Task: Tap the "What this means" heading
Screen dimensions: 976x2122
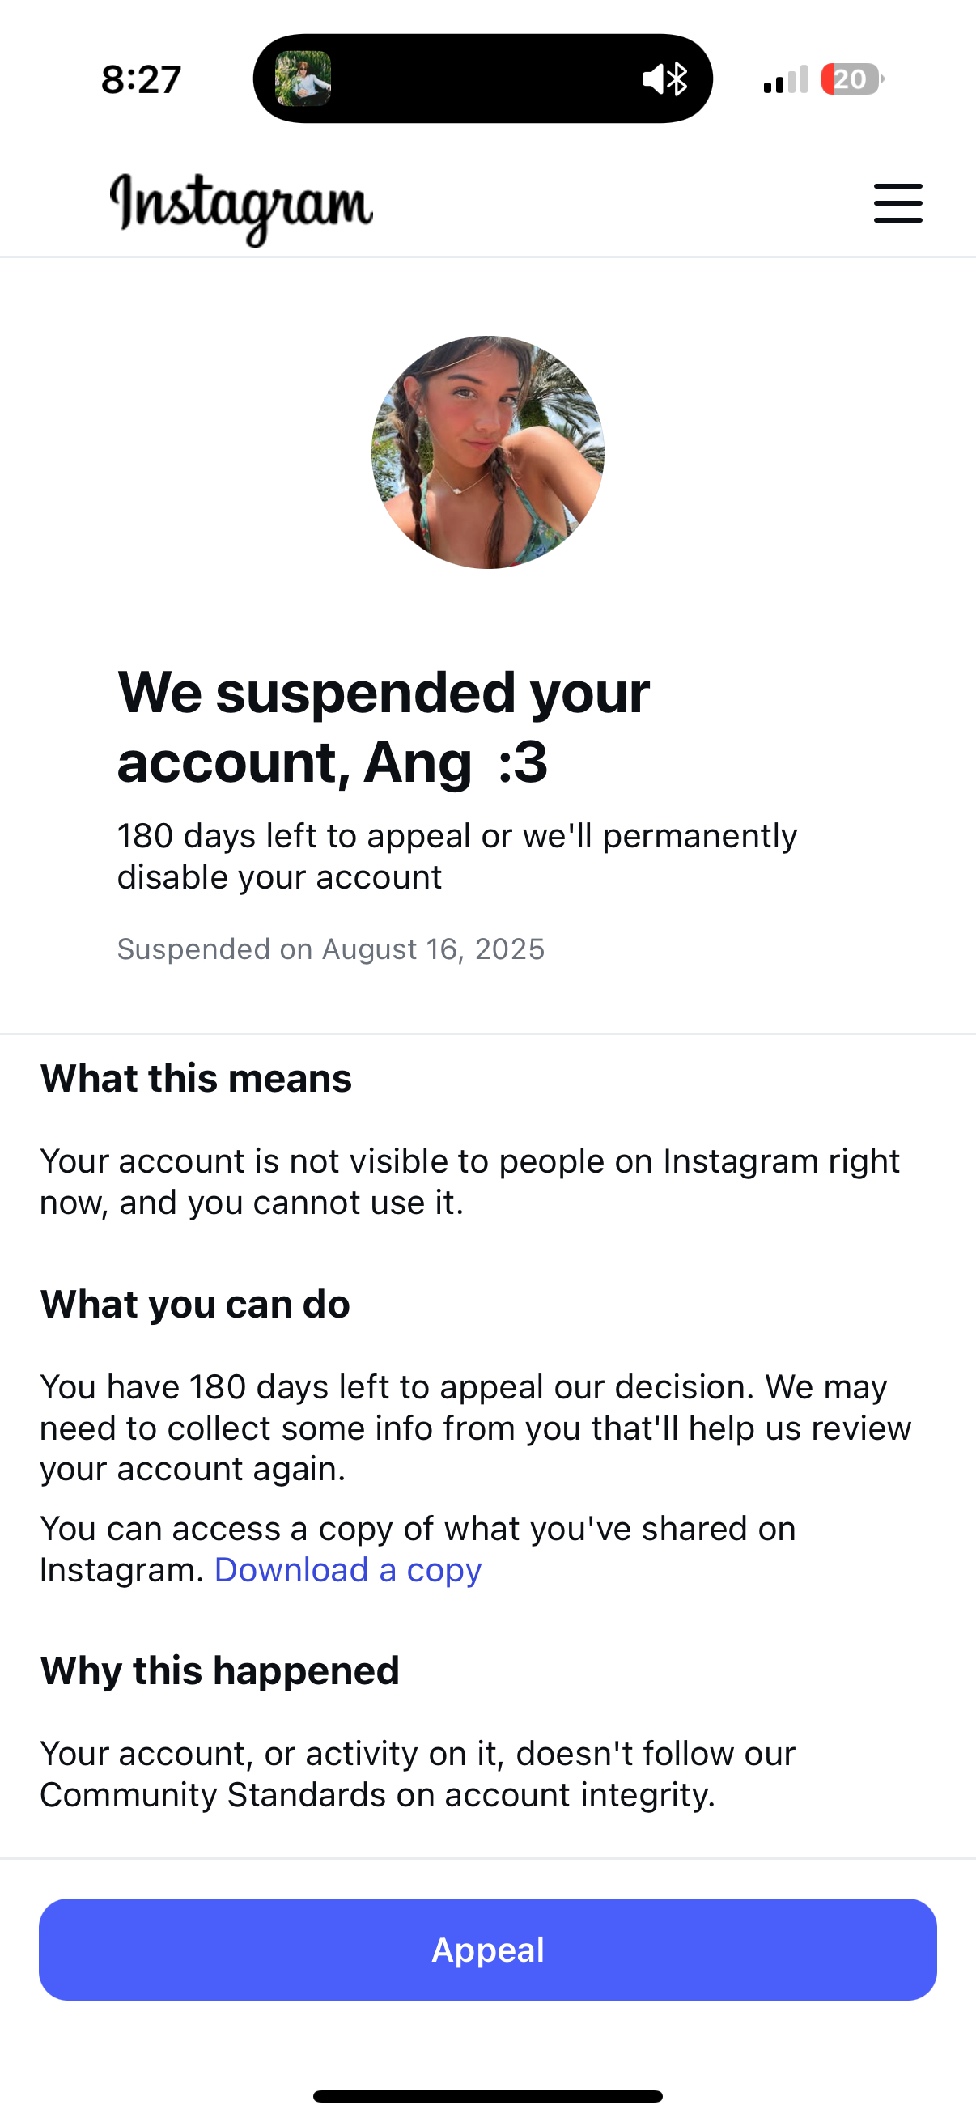Action: click(x=196, y=1078)
